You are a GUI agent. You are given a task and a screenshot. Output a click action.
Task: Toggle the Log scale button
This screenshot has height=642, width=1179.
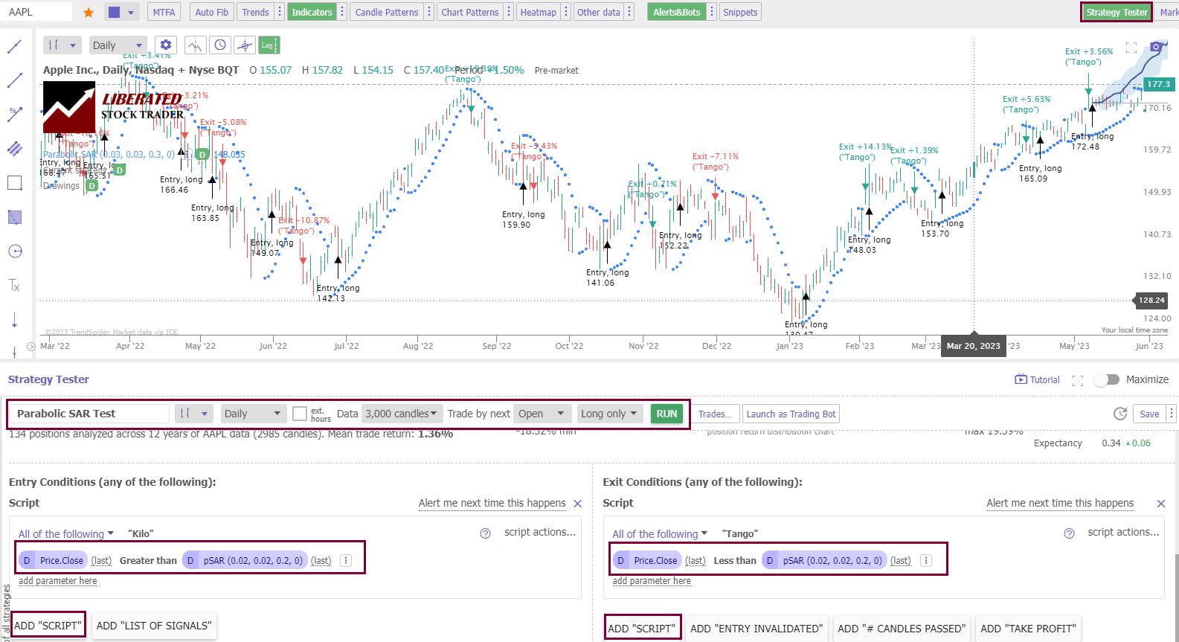[269, 45]
